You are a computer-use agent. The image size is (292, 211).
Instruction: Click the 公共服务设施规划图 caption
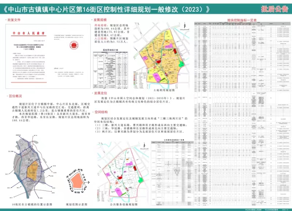coord(124,204)
